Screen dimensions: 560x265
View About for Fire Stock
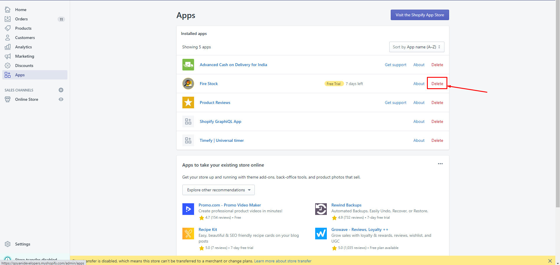[419, 84]
